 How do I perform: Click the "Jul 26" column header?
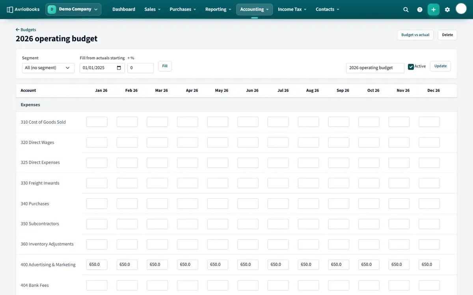pyautogui.click(x=283, y=90)
